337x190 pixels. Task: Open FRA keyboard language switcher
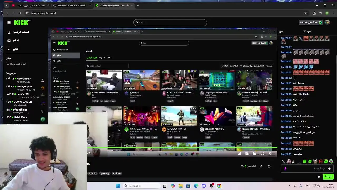pos(308,186)
